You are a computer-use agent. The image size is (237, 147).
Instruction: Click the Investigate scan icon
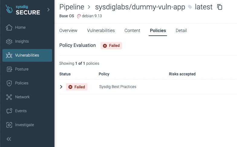[9, 125]
